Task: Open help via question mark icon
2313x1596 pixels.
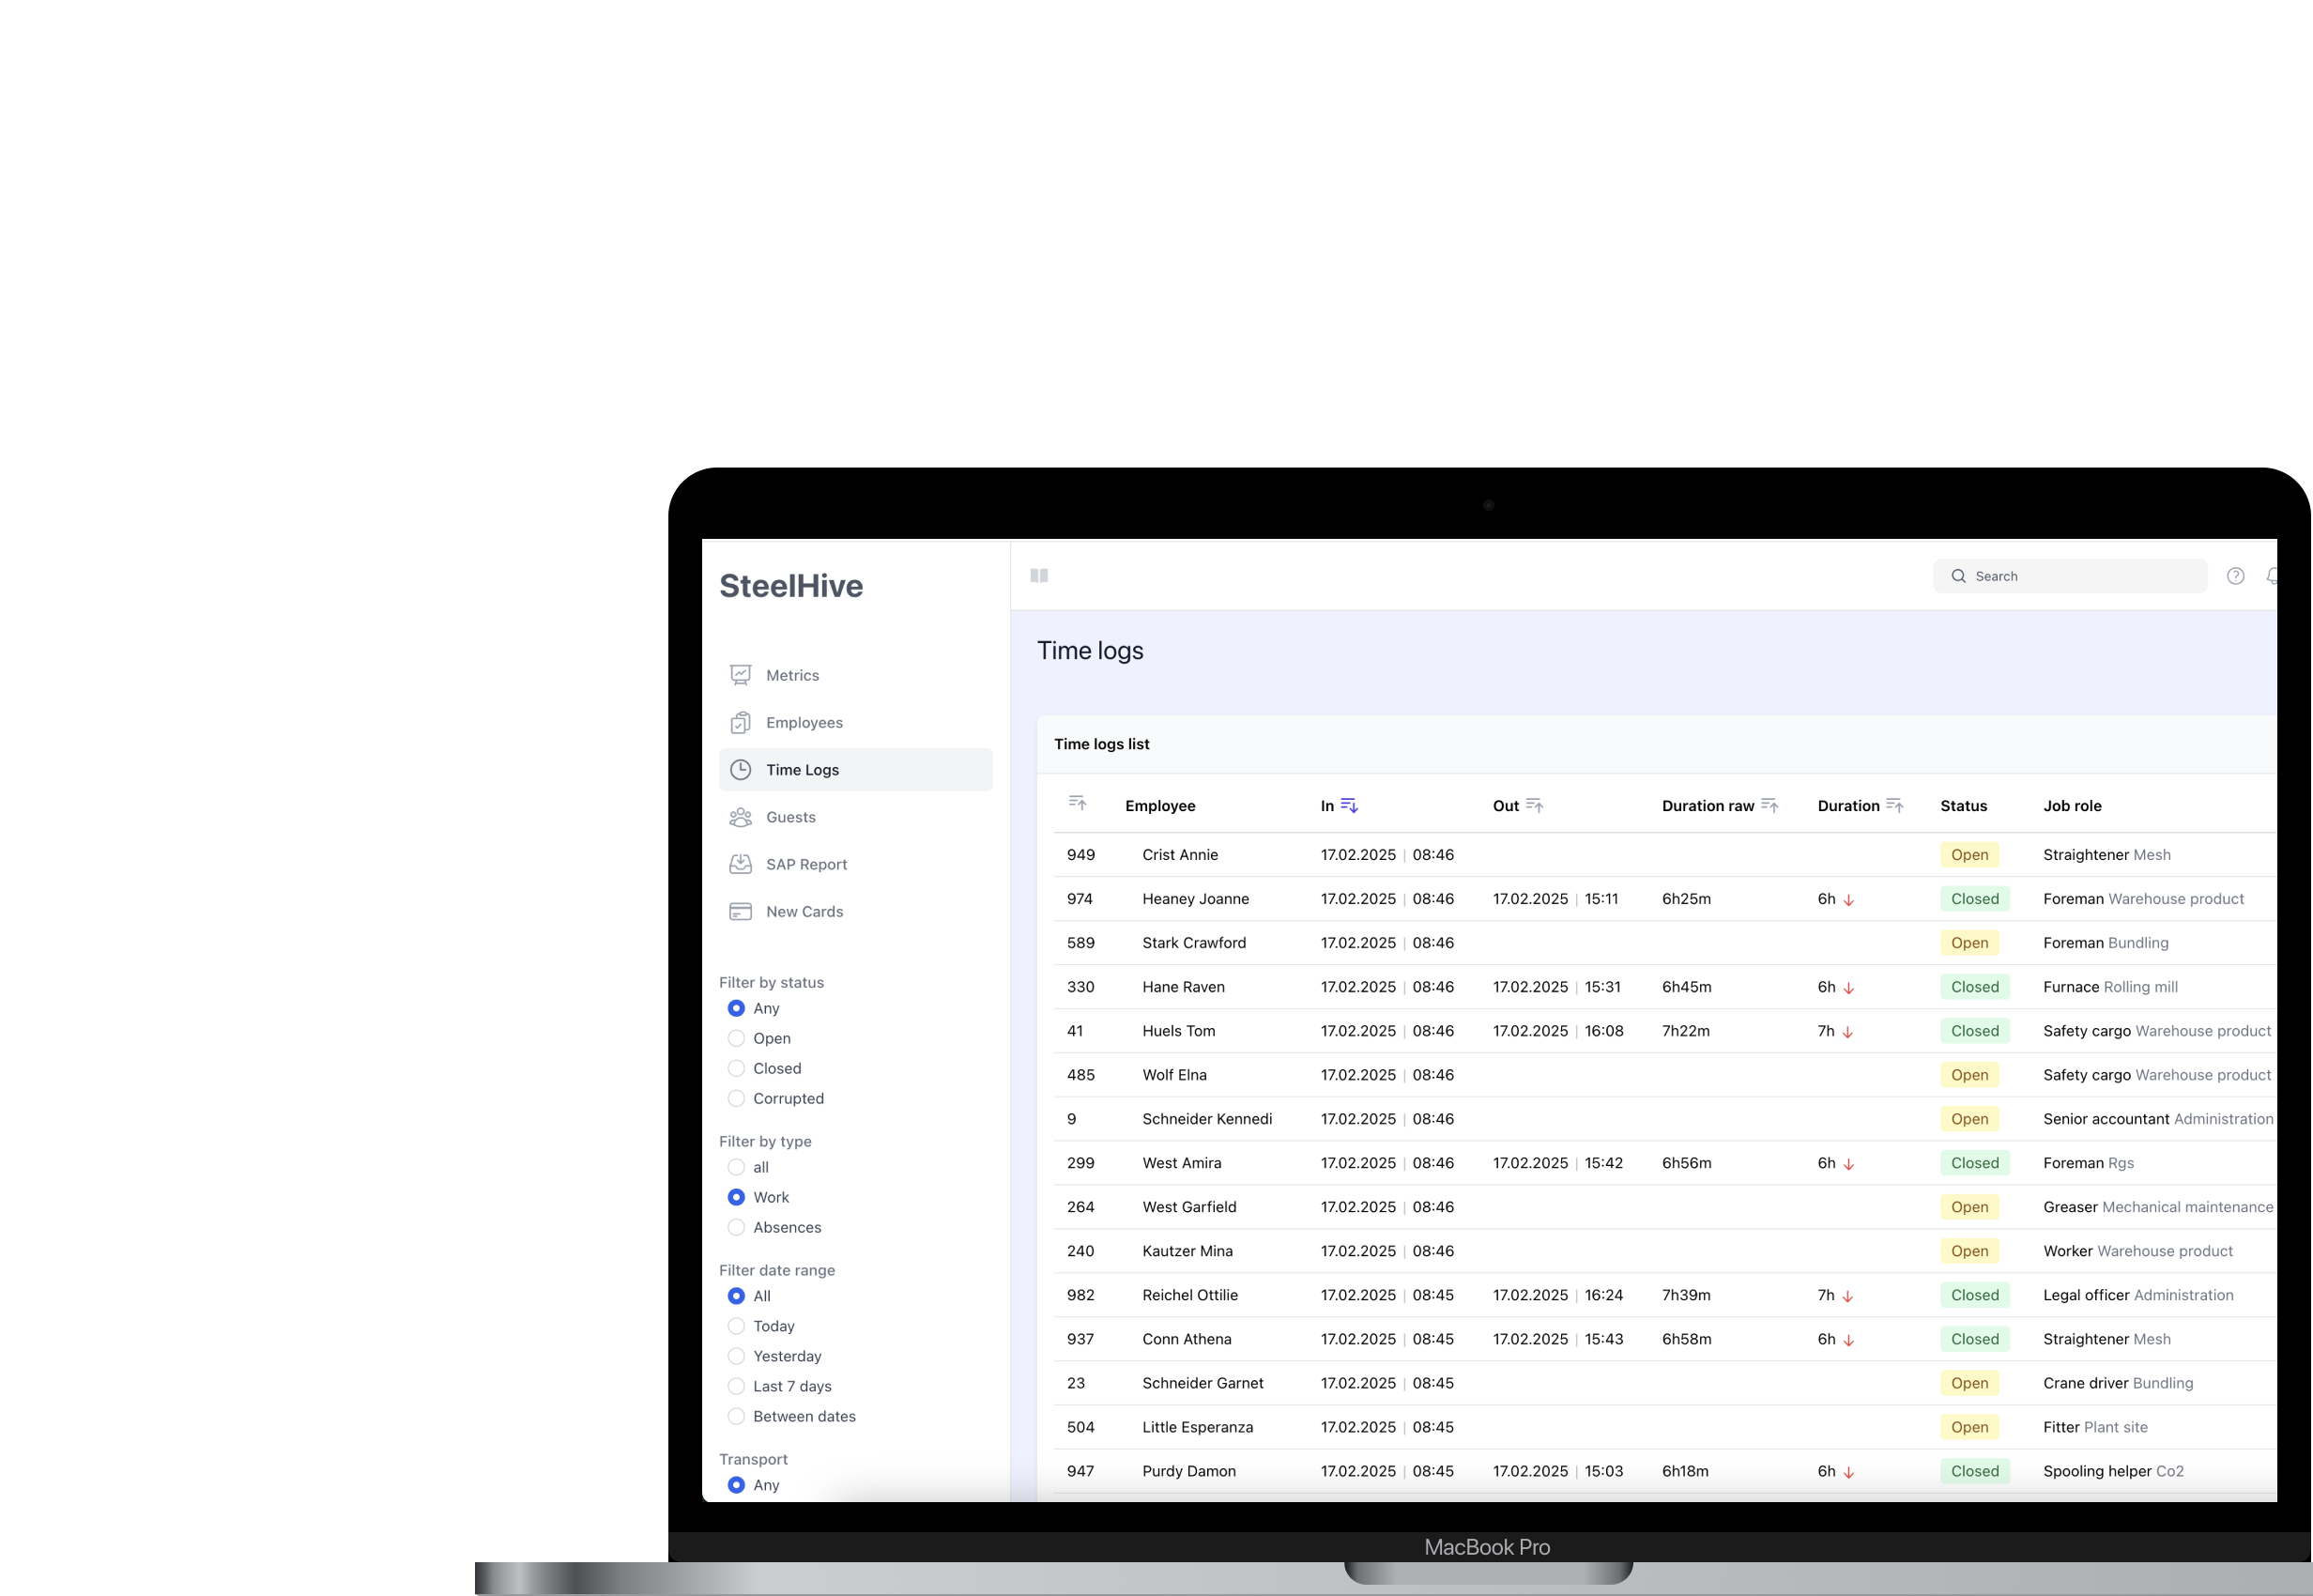Action: [2235, 576]
